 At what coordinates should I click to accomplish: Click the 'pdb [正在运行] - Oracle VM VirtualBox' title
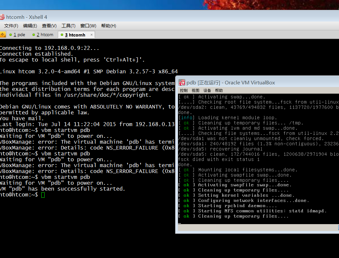click(231, 83)
